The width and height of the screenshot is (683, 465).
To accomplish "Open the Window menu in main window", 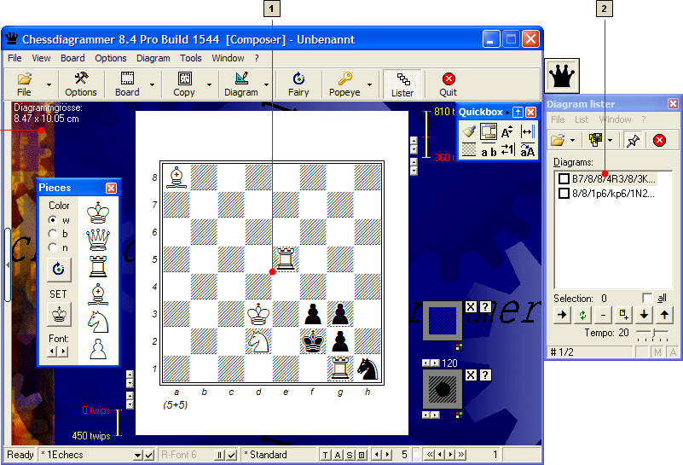I will [228, 58].
